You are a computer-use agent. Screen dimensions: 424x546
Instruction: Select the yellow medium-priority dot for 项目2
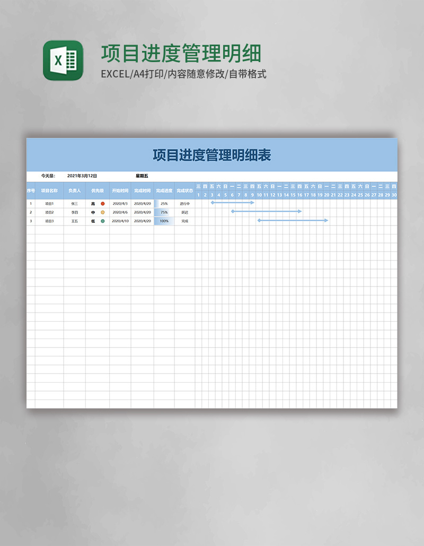[x=102, y=211]
